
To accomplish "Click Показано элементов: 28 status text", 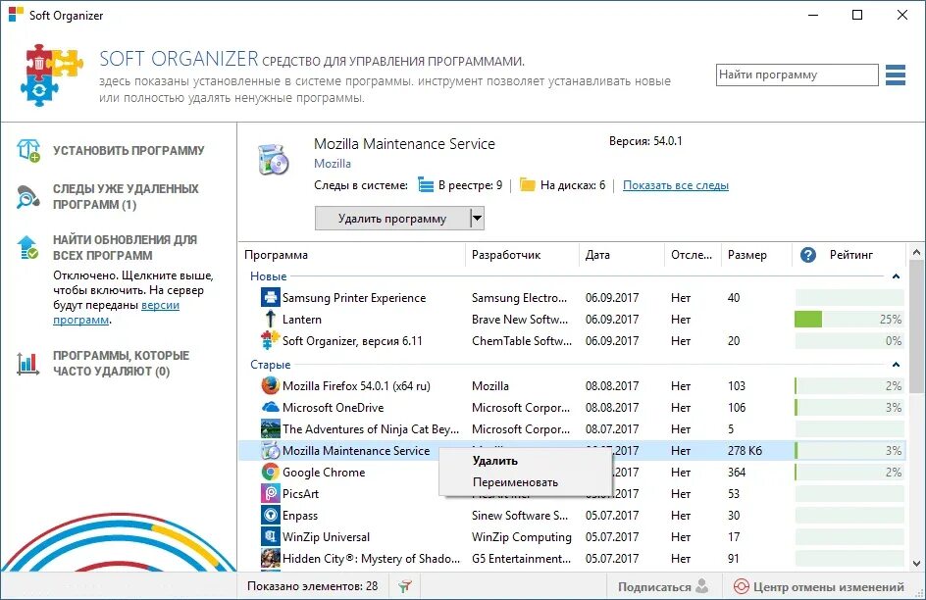I will click(x=312, y=586).
